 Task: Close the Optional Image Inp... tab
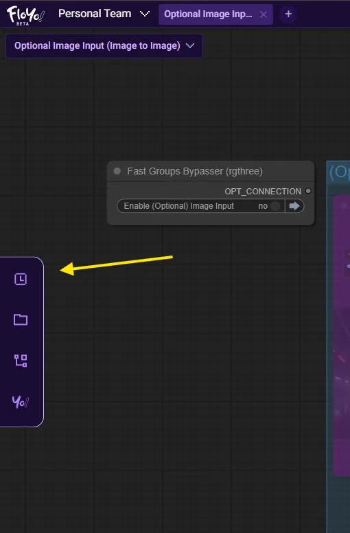coord(264,14)
